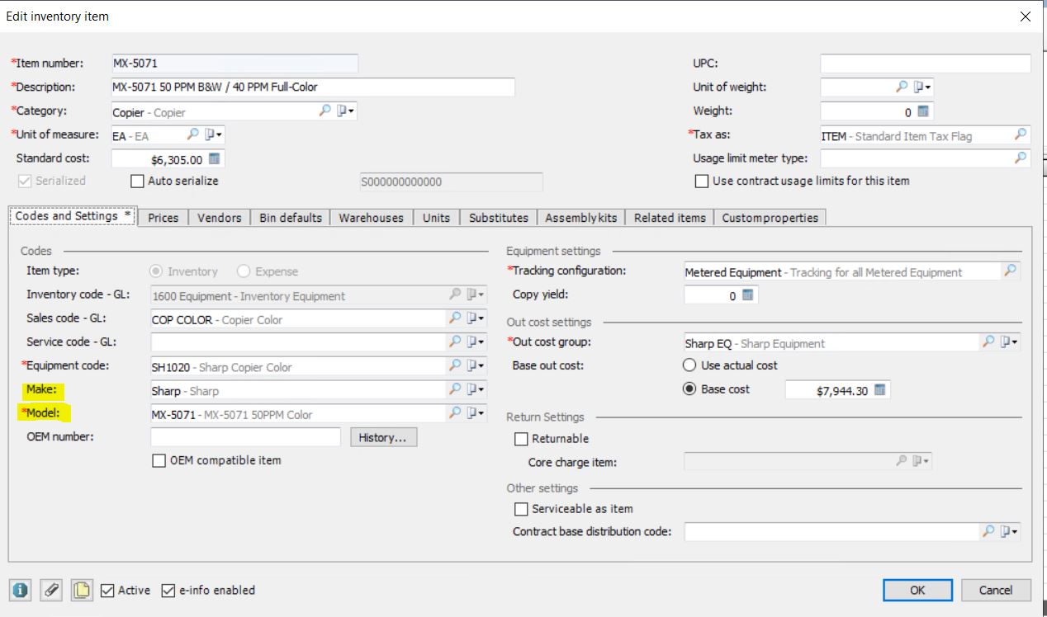Open the Model field quick-add dropdown
1047x617 pixels.
(x=476, y=413)
